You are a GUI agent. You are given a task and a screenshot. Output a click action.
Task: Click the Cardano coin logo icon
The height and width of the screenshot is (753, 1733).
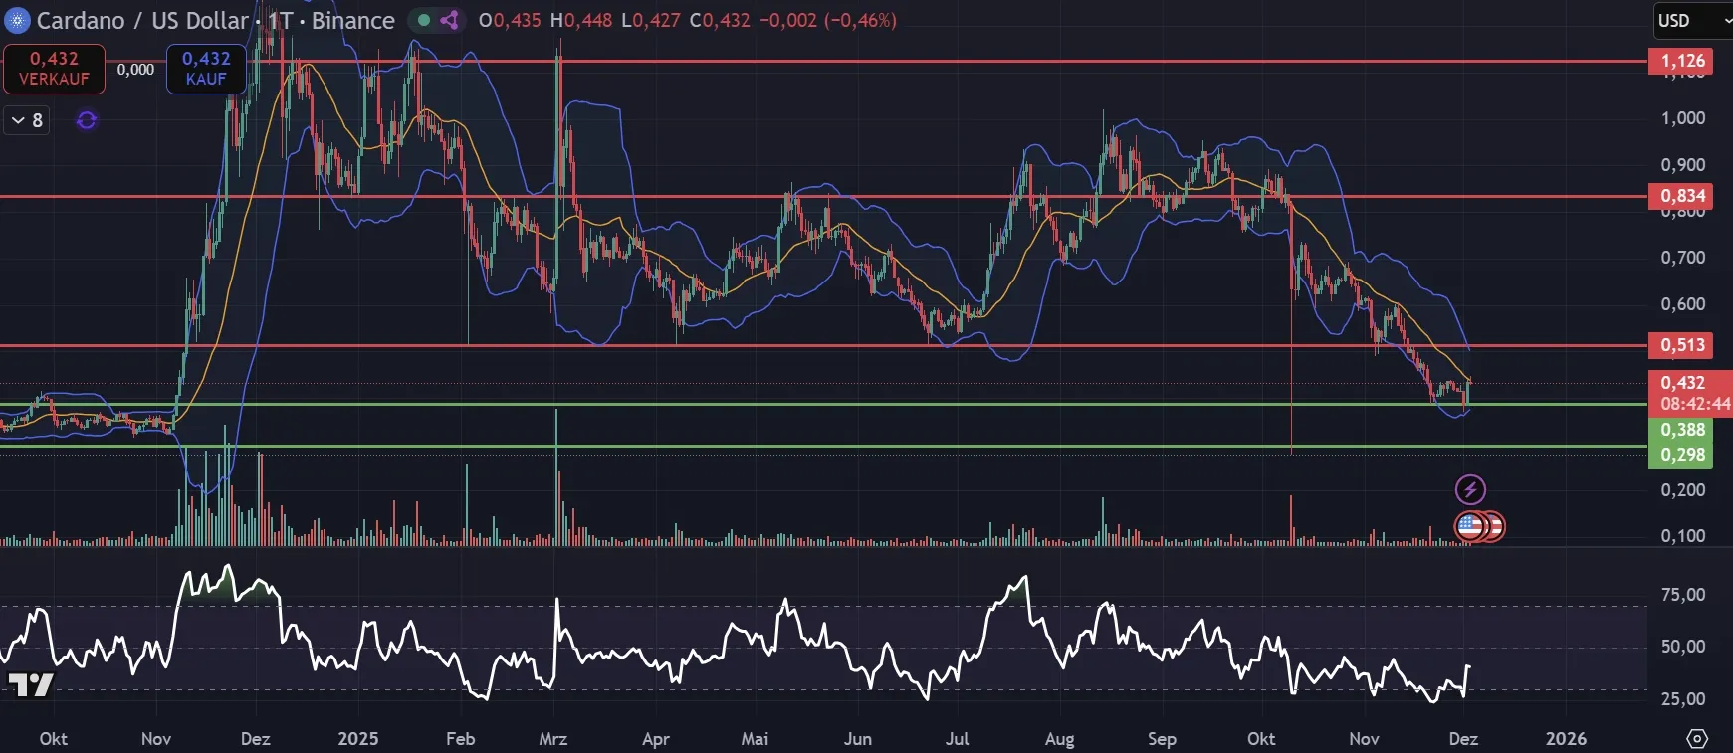click(x=18, y=20)
